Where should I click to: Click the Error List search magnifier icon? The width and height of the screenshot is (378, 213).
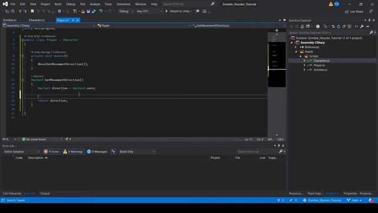(x=281, y=151)
